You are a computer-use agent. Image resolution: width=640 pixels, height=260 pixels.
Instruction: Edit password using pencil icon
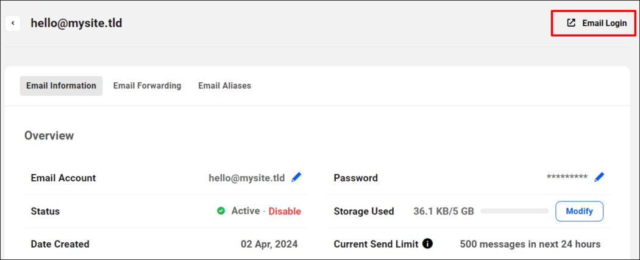(x=599, y=177)
